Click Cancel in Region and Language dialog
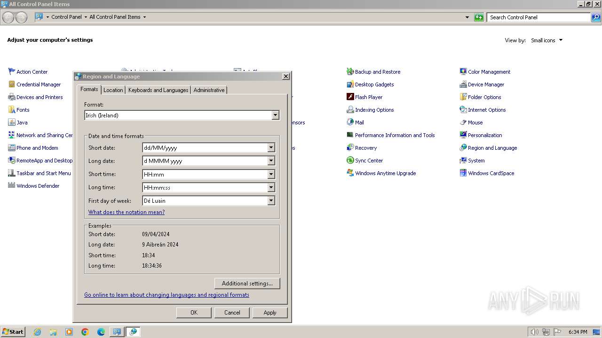The image size is (602, 338). [232, 313]
